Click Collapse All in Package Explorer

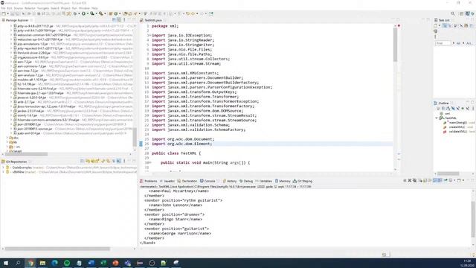[114, 20]
